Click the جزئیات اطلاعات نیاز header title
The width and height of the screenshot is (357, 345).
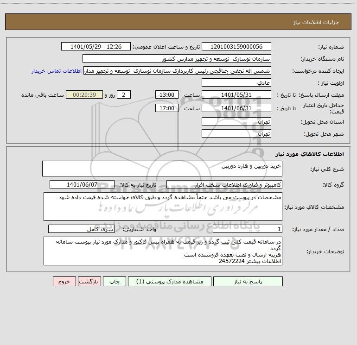[x=316, y=22]
